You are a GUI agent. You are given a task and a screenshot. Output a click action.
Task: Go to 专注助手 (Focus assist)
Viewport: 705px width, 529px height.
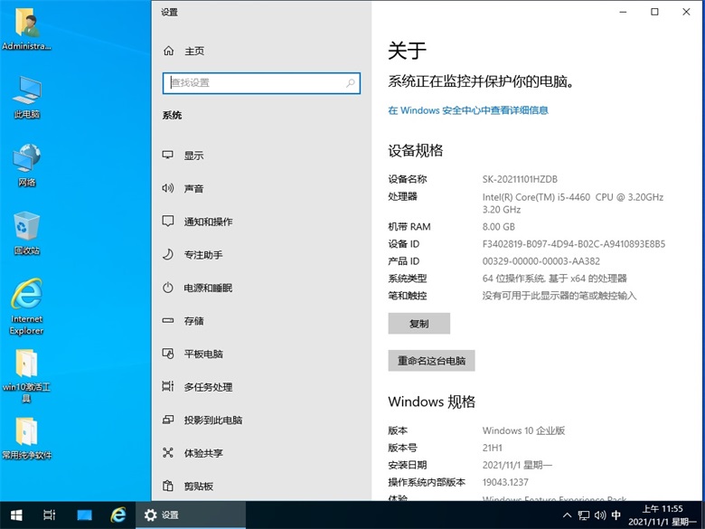click(202, 255)
